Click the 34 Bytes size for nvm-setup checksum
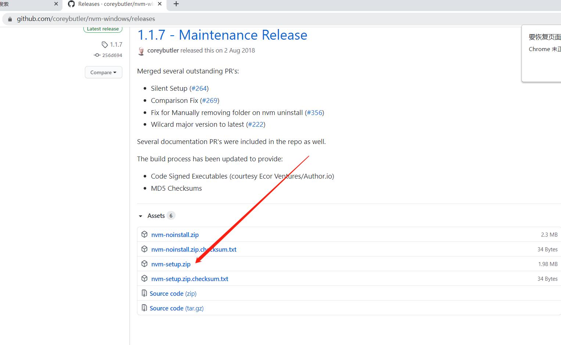Image resolution: width=561 pixels, height=345 pixels. (547, 278)
